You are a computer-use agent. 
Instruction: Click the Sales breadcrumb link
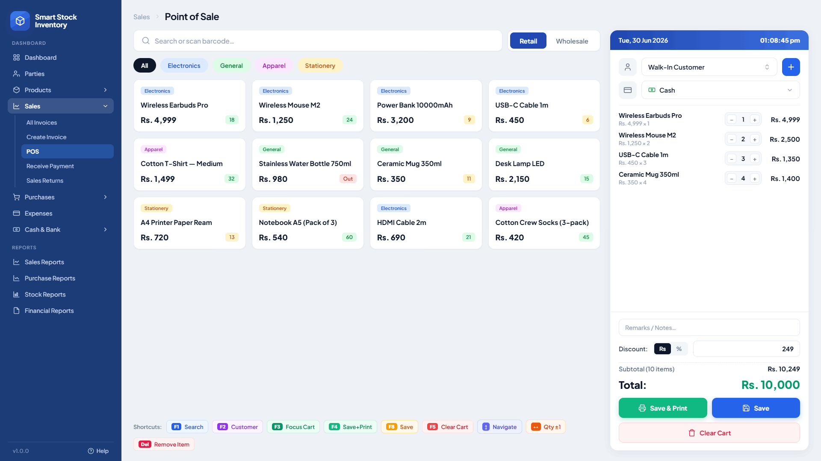(x=142, y=17)
